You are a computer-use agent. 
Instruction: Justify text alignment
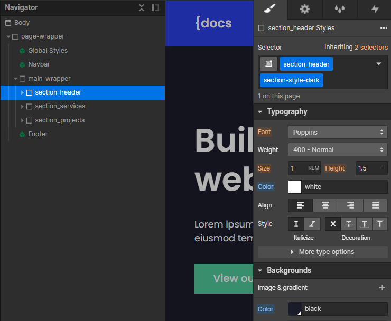pyautogui.click(x=375, y=205)
